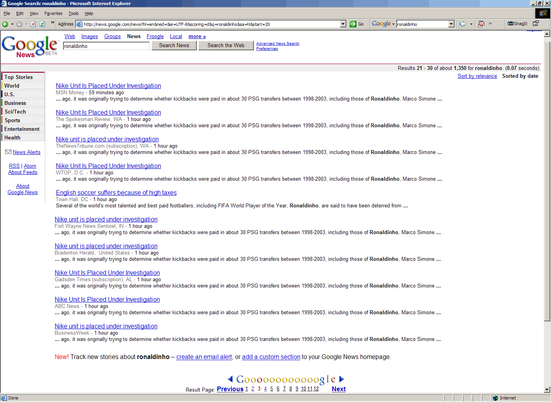Image resolution: width=551 pixels, height=403 pixels.
Task: Click the Windows flag throbber icon
Action: point(543,13)
